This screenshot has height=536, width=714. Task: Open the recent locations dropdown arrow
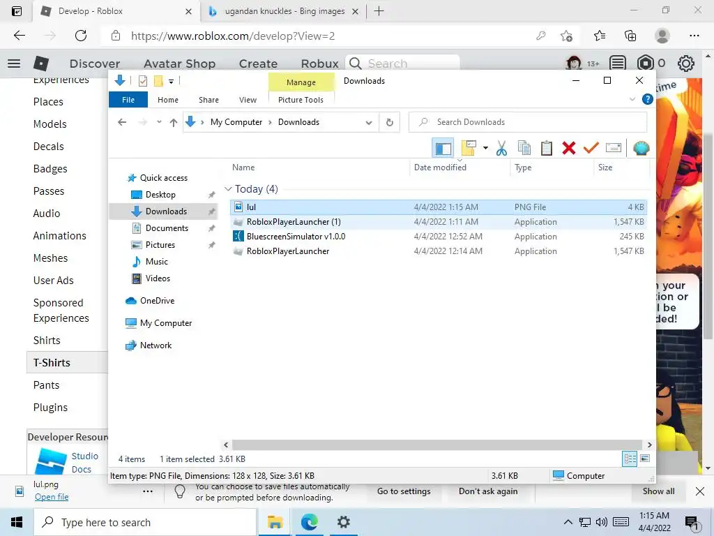click(159, 122)
